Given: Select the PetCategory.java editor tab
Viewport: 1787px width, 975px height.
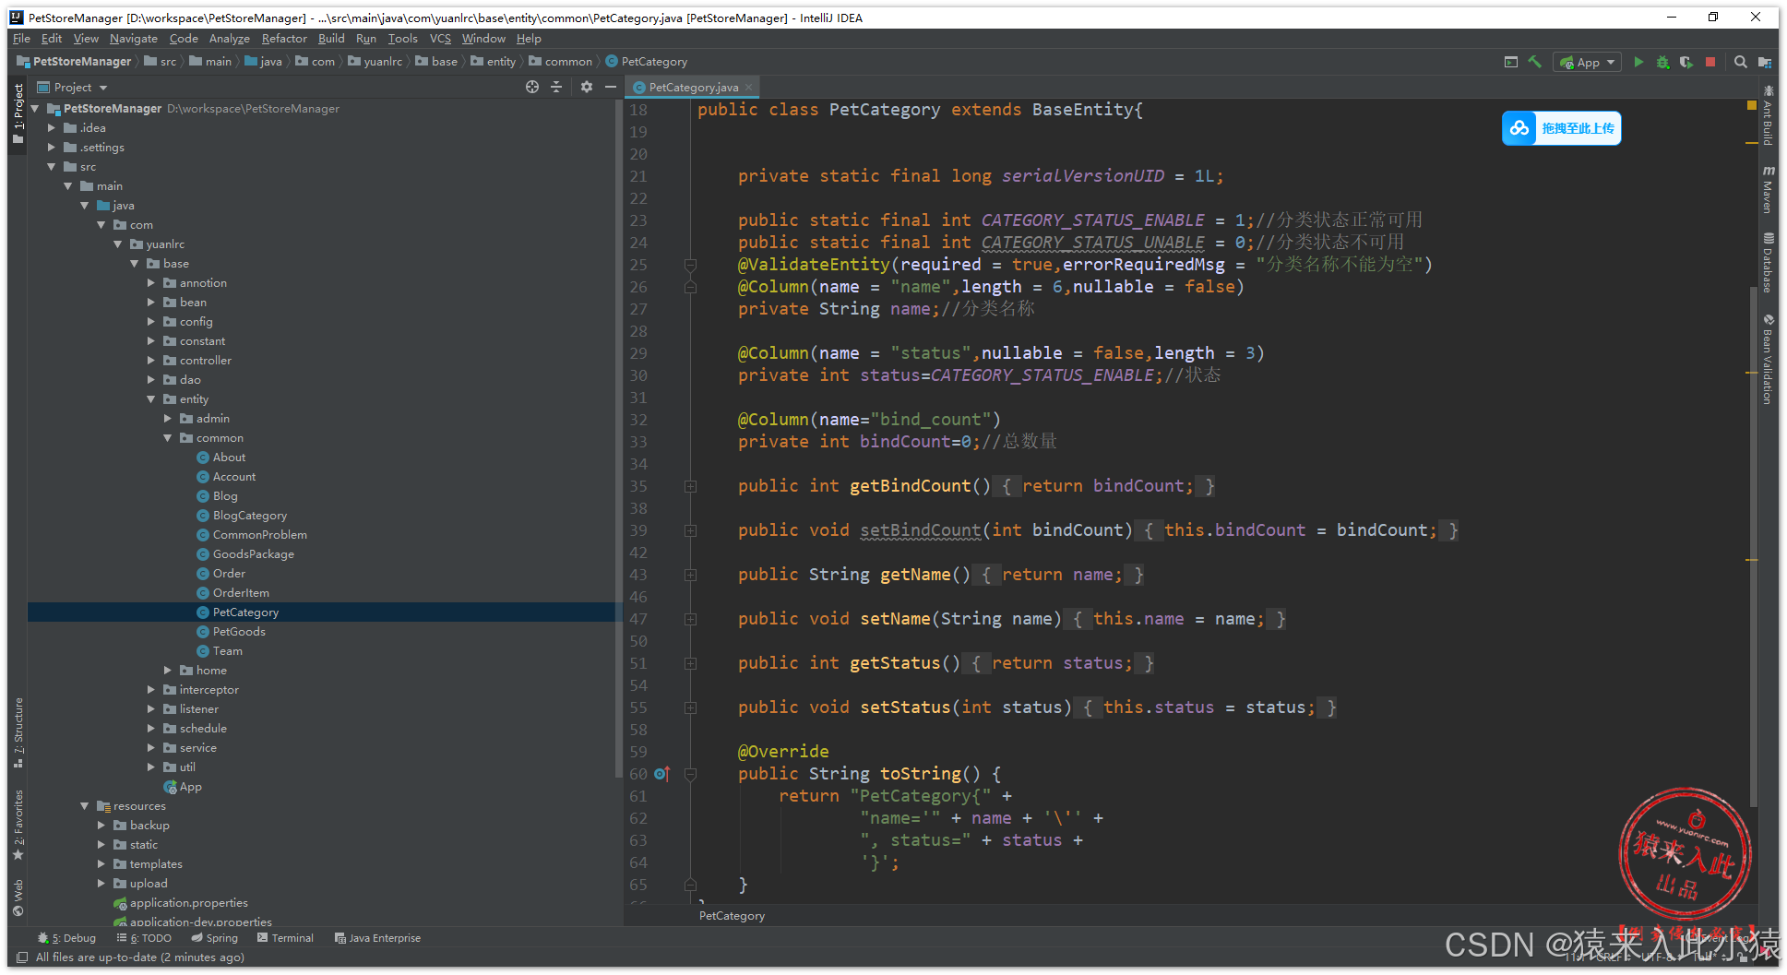Looking at the screenshot, I should click(693, 88).
